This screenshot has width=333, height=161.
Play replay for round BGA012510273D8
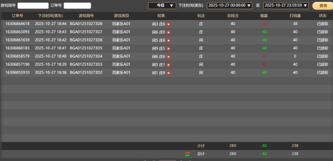(x=169, y=24)
